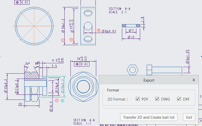
Task: Toggle the DWG export checkbox
Action: pos(157,99)
